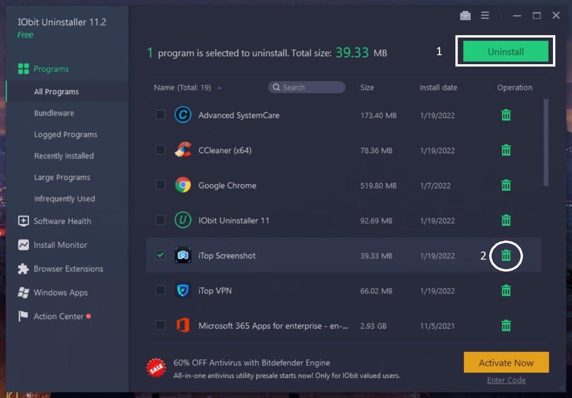Click the 11/5/2021 install date
572x398 pixels.
click(x=437, y=326)
